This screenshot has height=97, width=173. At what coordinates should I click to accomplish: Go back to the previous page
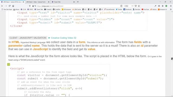[2, 6]
